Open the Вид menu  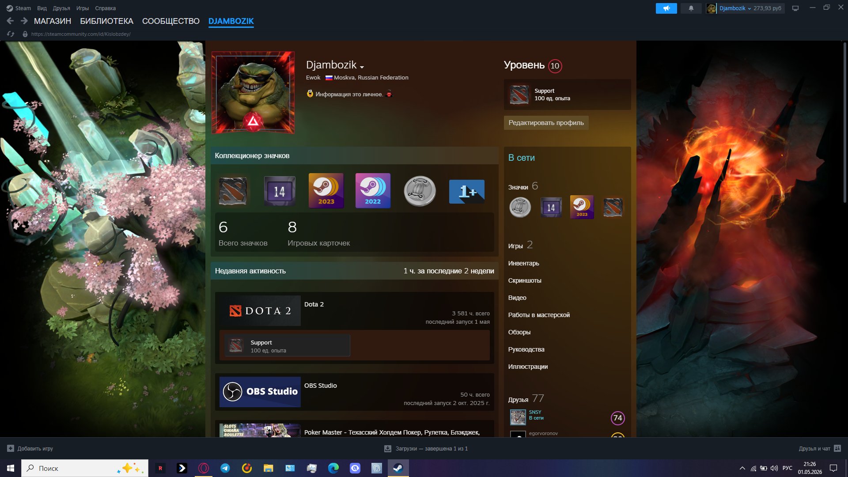pos(42,8)
